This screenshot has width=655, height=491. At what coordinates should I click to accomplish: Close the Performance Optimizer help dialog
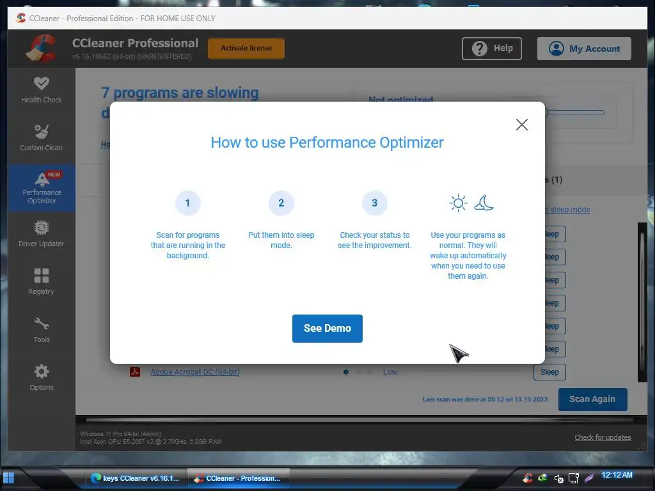pyautogui.click(x=522, y=125)
